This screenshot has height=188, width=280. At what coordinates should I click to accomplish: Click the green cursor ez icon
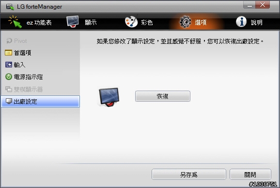click(x=15, y=22)
